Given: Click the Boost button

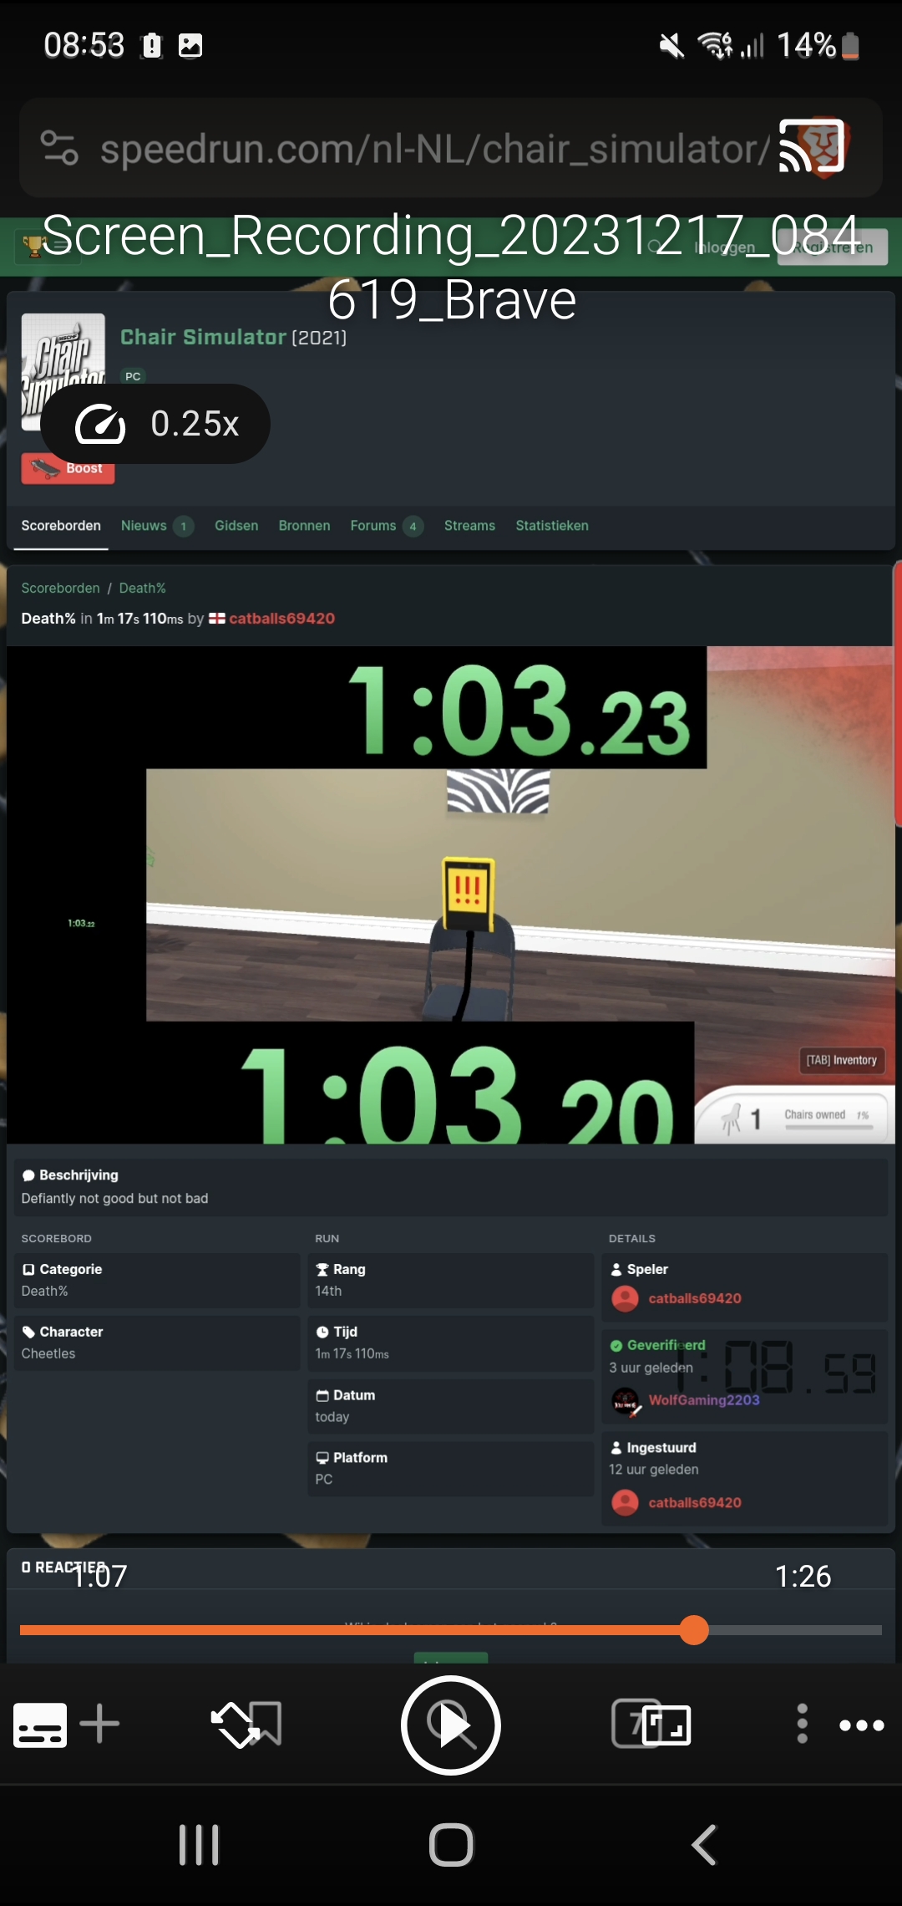Looking at the screenshot, I should [68, 468].
